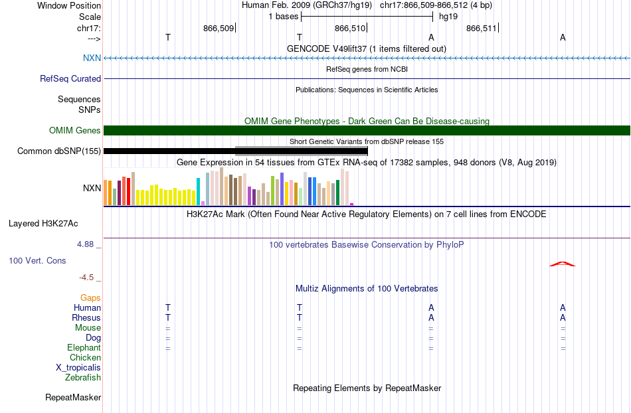
Task: Click the chr17:866,509-866,512 (4 bp) position text
Action: click(x=436, y=5)
